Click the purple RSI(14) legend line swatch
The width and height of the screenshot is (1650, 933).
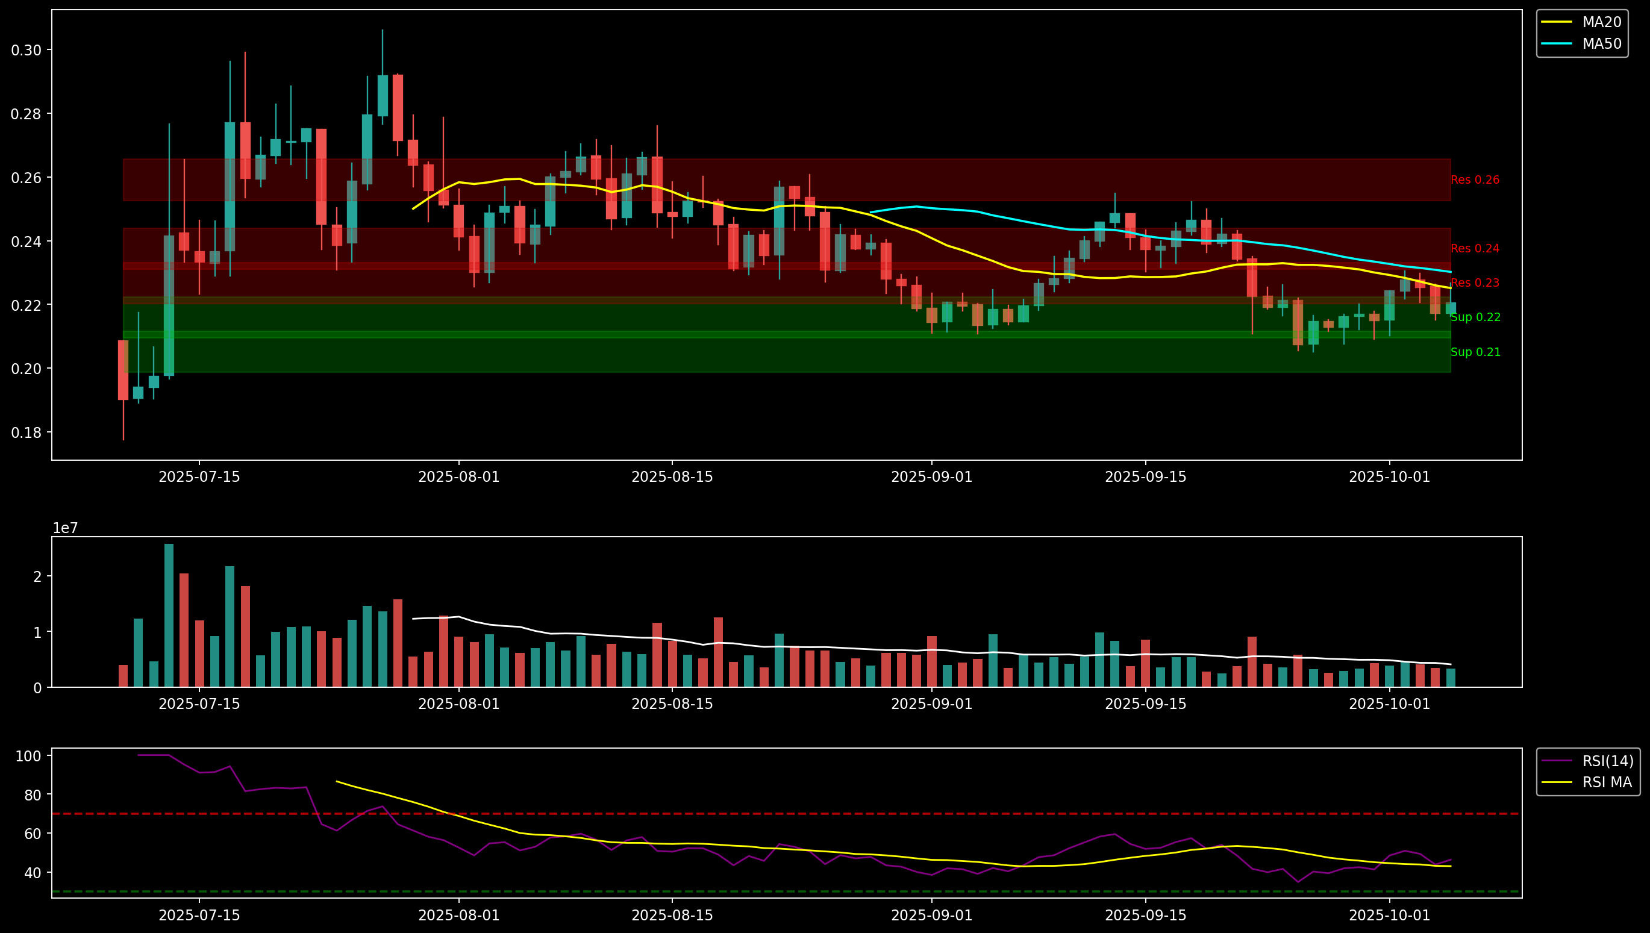[1557, 761]
